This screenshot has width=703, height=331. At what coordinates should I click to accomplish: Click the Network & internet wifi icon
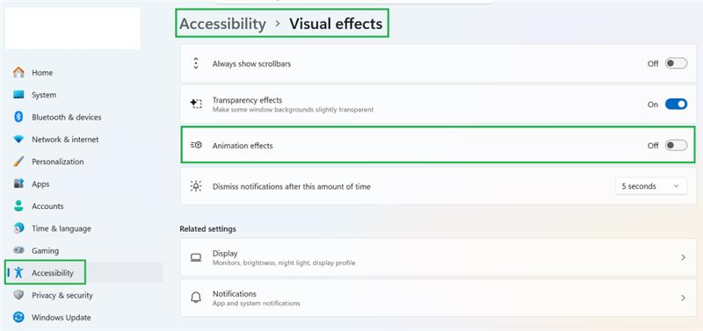click(18, 140)
